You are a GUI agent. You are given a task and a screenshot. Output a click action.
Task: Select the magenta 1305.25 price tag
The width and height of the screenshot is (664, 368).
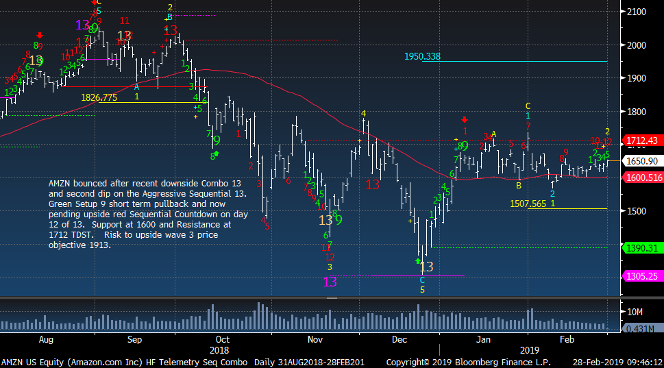click(x=642, y=276)
